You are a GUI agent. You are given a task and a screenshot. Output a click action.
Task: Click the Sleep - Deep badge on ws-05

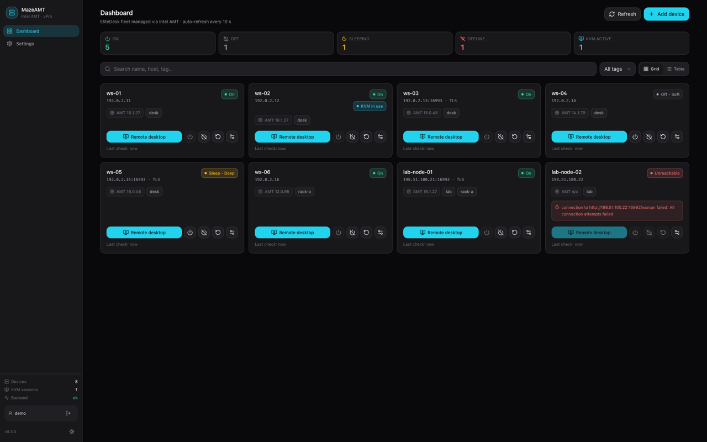coord(219,173)
